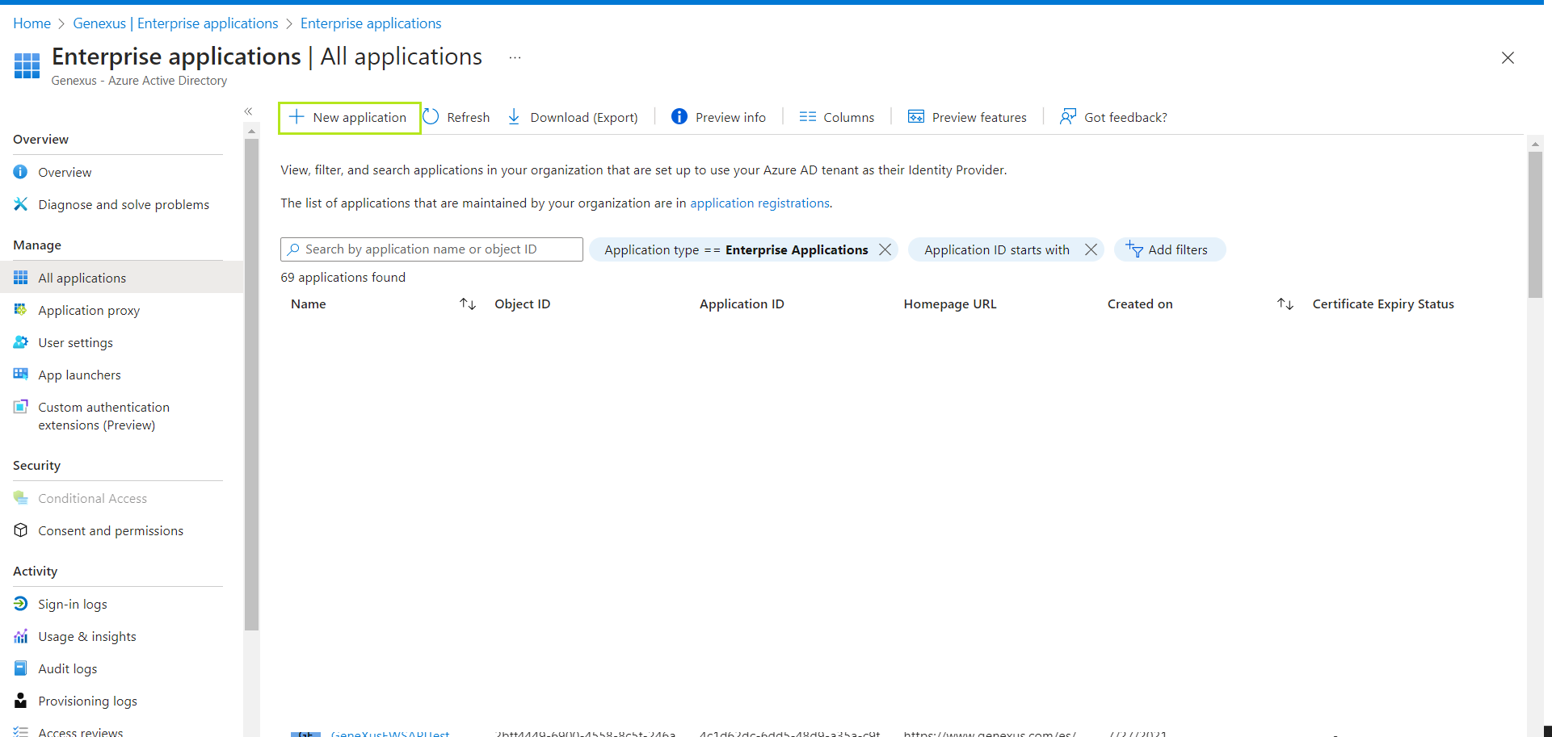1552x737 pixels.
Task: Open Genexus | Enterprise applications breadcrumb
Action: pos(175,23)
